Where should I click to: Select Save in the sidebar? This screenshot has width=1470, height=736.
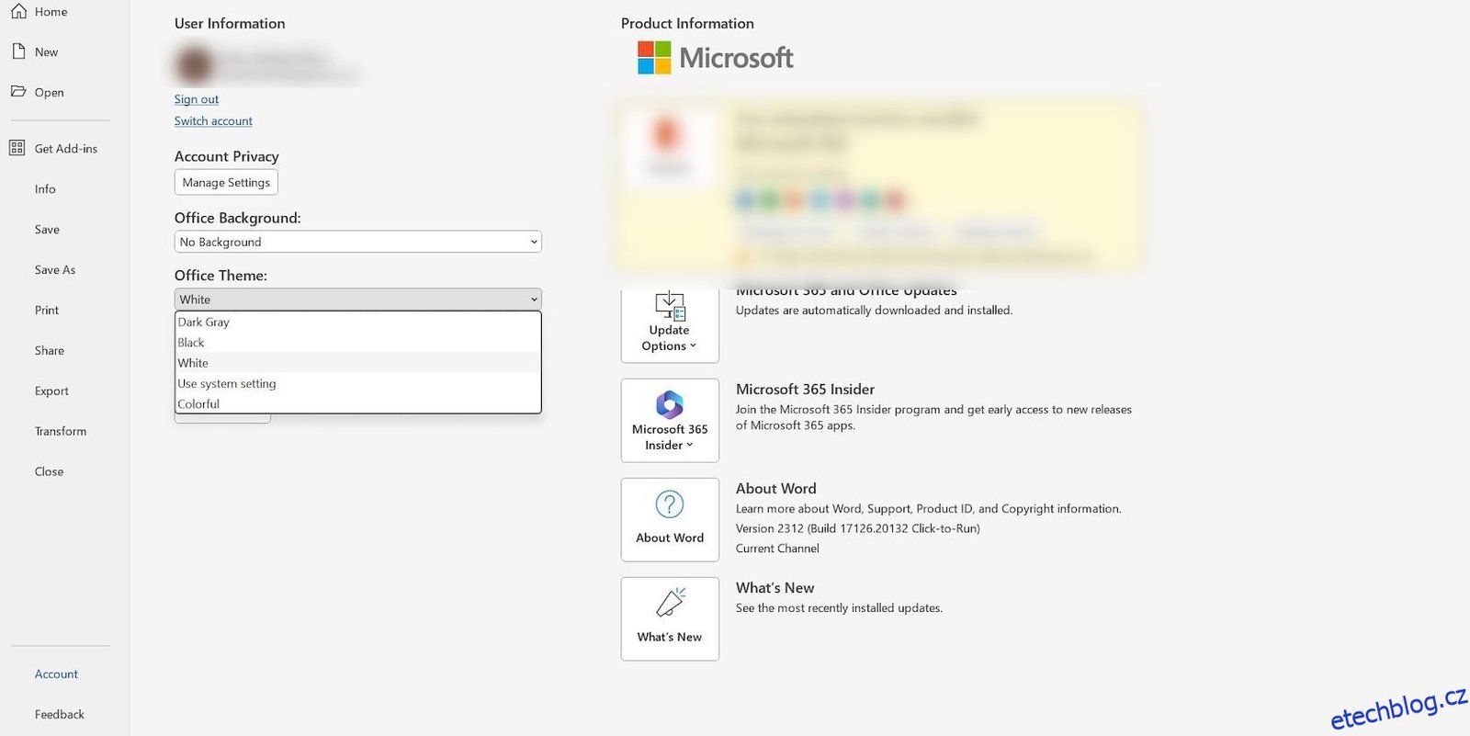pyautogui.click(x=47, y=230)
